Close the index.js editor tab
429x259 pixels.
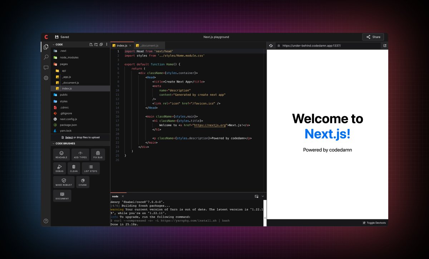point(130,46)
